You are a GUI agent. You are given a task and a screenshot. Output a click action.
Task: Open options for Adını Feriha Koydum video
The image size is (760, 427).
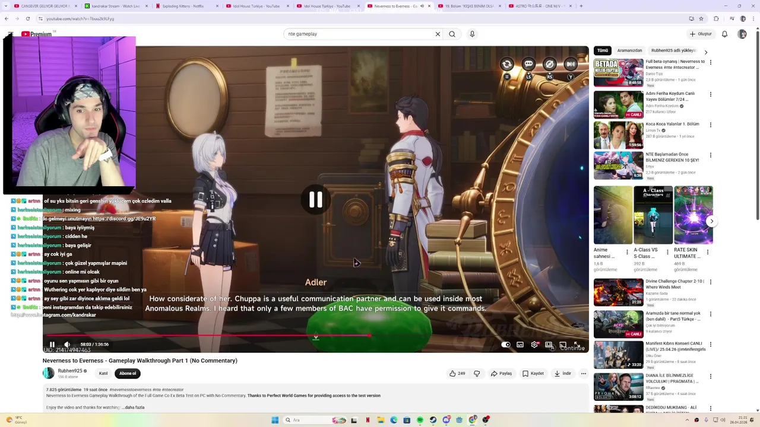coord(710,94)
